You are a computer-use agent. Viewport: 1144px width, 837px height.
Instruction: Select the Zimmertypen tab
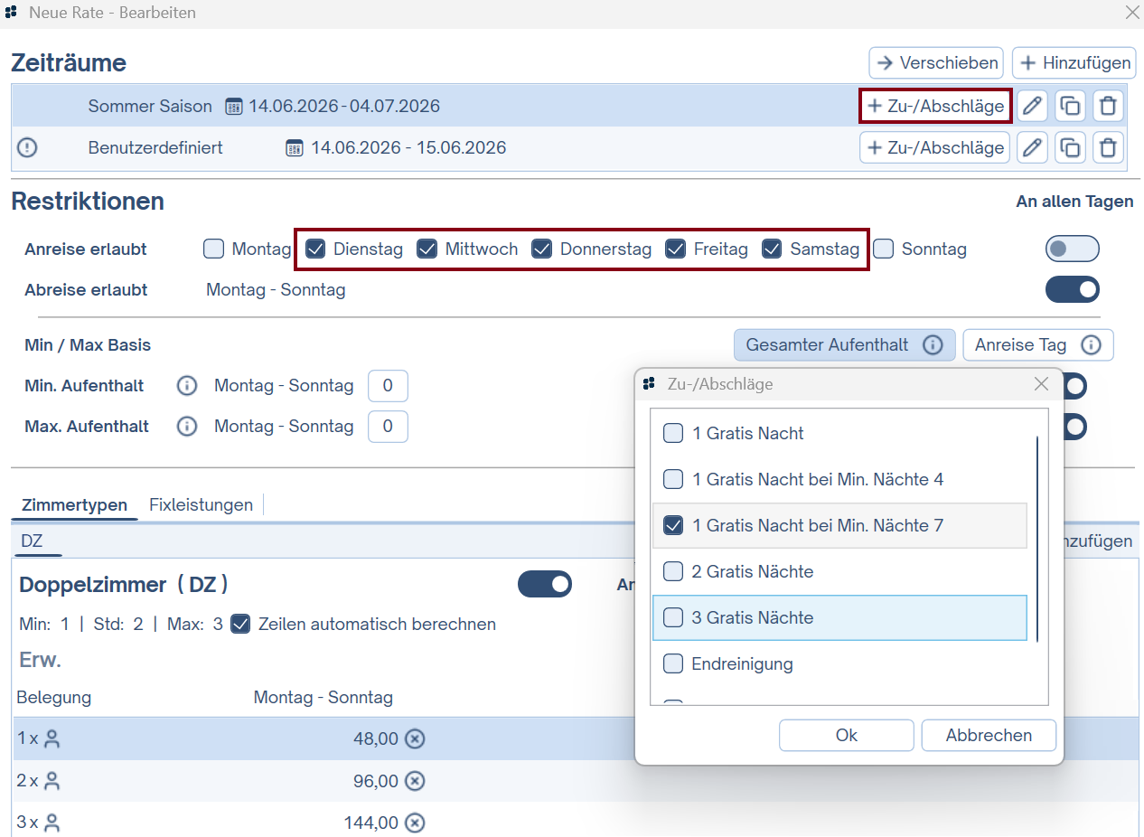(x=74, y=504)
